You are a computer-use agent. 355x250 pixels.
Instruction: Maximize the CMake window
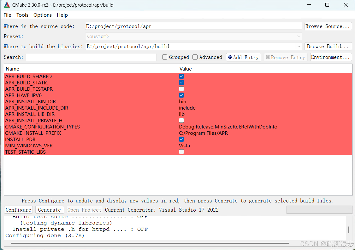tap(327, 5)
